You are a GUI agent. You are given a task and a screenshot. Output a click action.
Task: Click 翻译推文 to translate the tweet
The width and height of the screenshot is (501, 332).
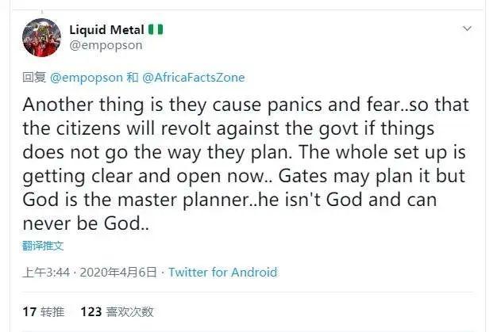coord(43,246)
